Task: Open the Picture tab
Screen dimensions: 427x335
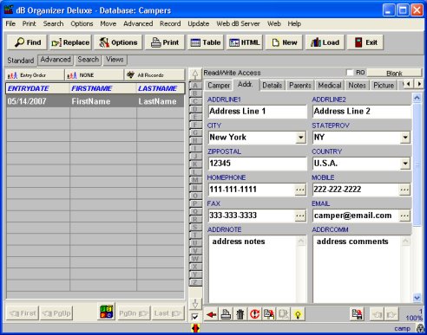Action: coord(384,86)
